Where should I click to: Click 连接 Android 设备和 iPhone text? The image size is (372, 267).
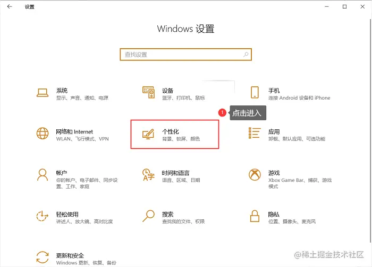click(299, 98)
